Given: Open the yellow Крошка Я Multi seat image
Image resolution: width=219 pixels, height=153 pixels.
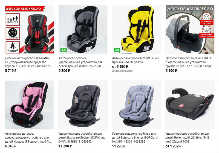Looking at the screenshot, I should click(136, 29).
